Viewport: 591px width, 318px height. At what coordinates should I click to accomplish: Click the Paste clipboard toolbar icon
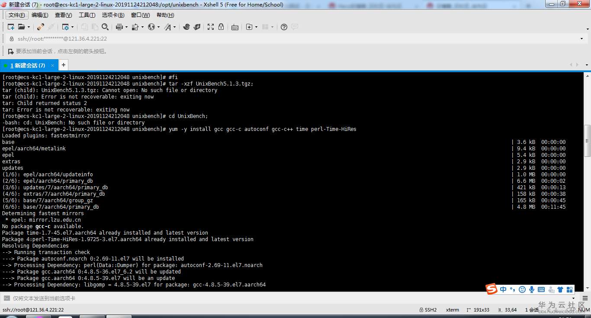click(94, 27)
